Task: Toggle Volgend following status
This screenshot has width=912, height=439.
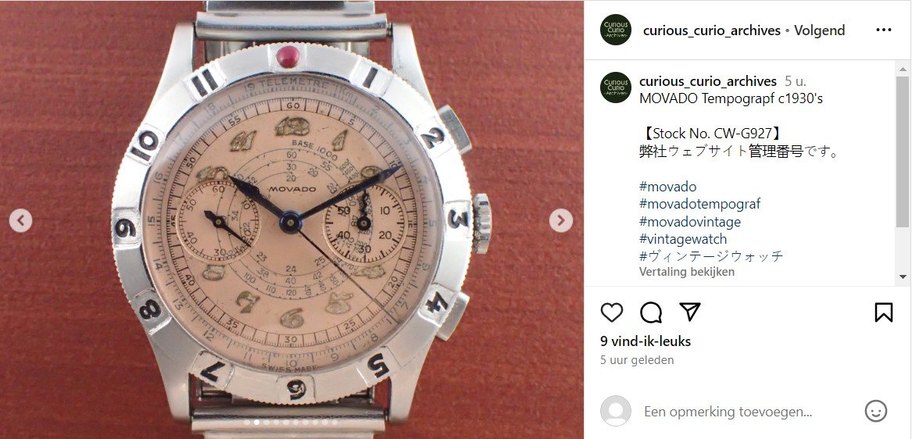Action: pos(819,30)
